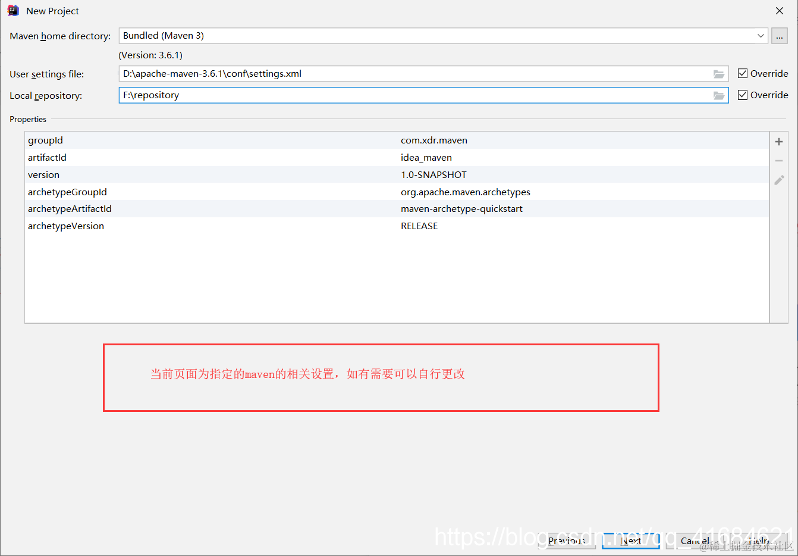Click the IntelliJ icon in title bar

[13, 11]
